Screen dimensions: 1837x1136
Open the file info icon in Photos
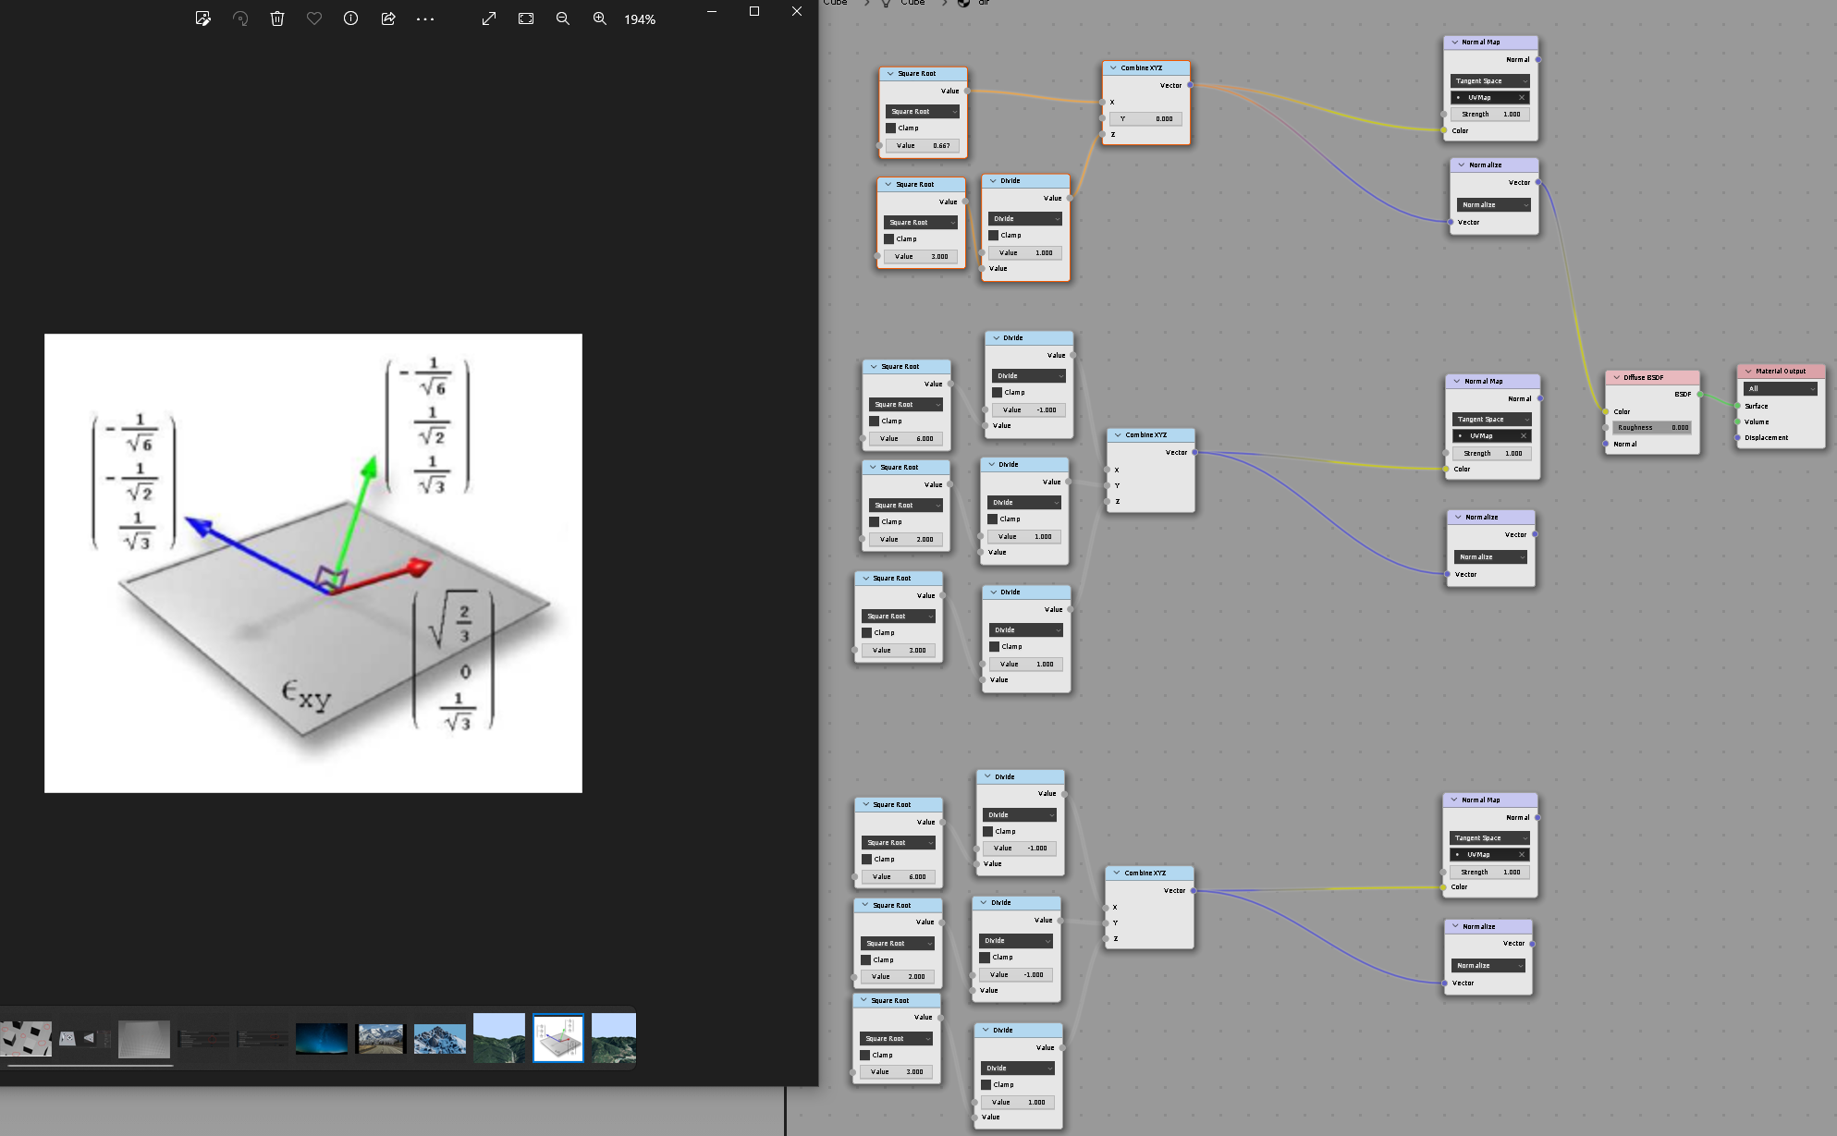pyautogui.click(x=350, y=18)
